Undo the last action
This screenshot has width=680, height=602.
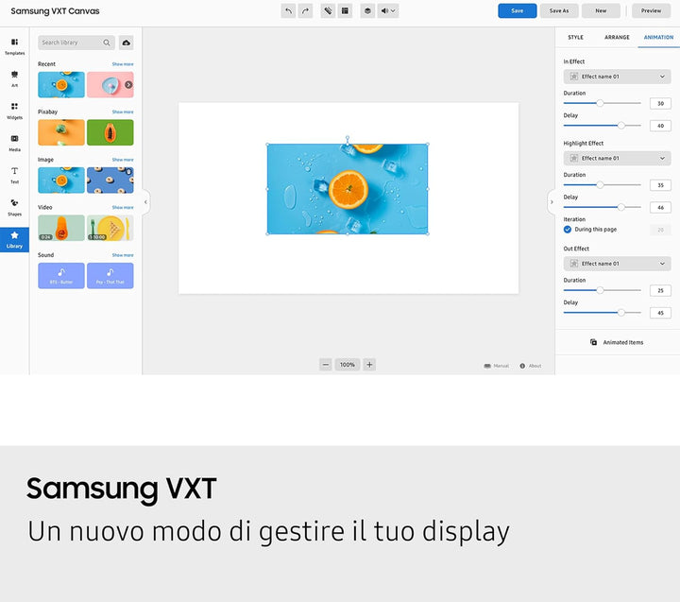[x=288, y=10]
